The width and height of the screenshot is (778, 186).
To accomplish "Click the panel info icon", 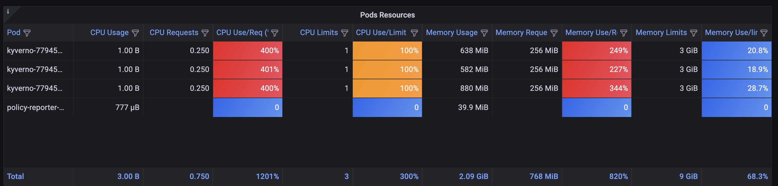I will 8,11.
